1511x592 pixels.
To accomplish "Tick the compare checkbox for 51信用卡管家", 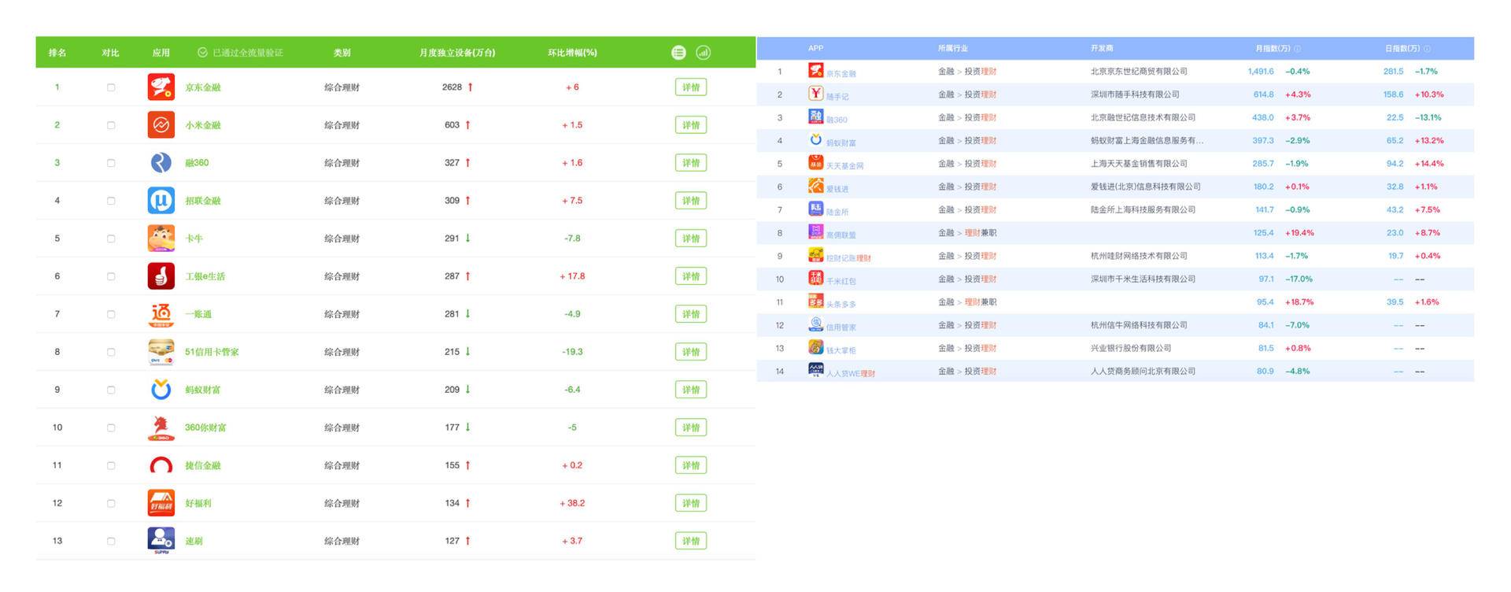I will coord(111,352).
